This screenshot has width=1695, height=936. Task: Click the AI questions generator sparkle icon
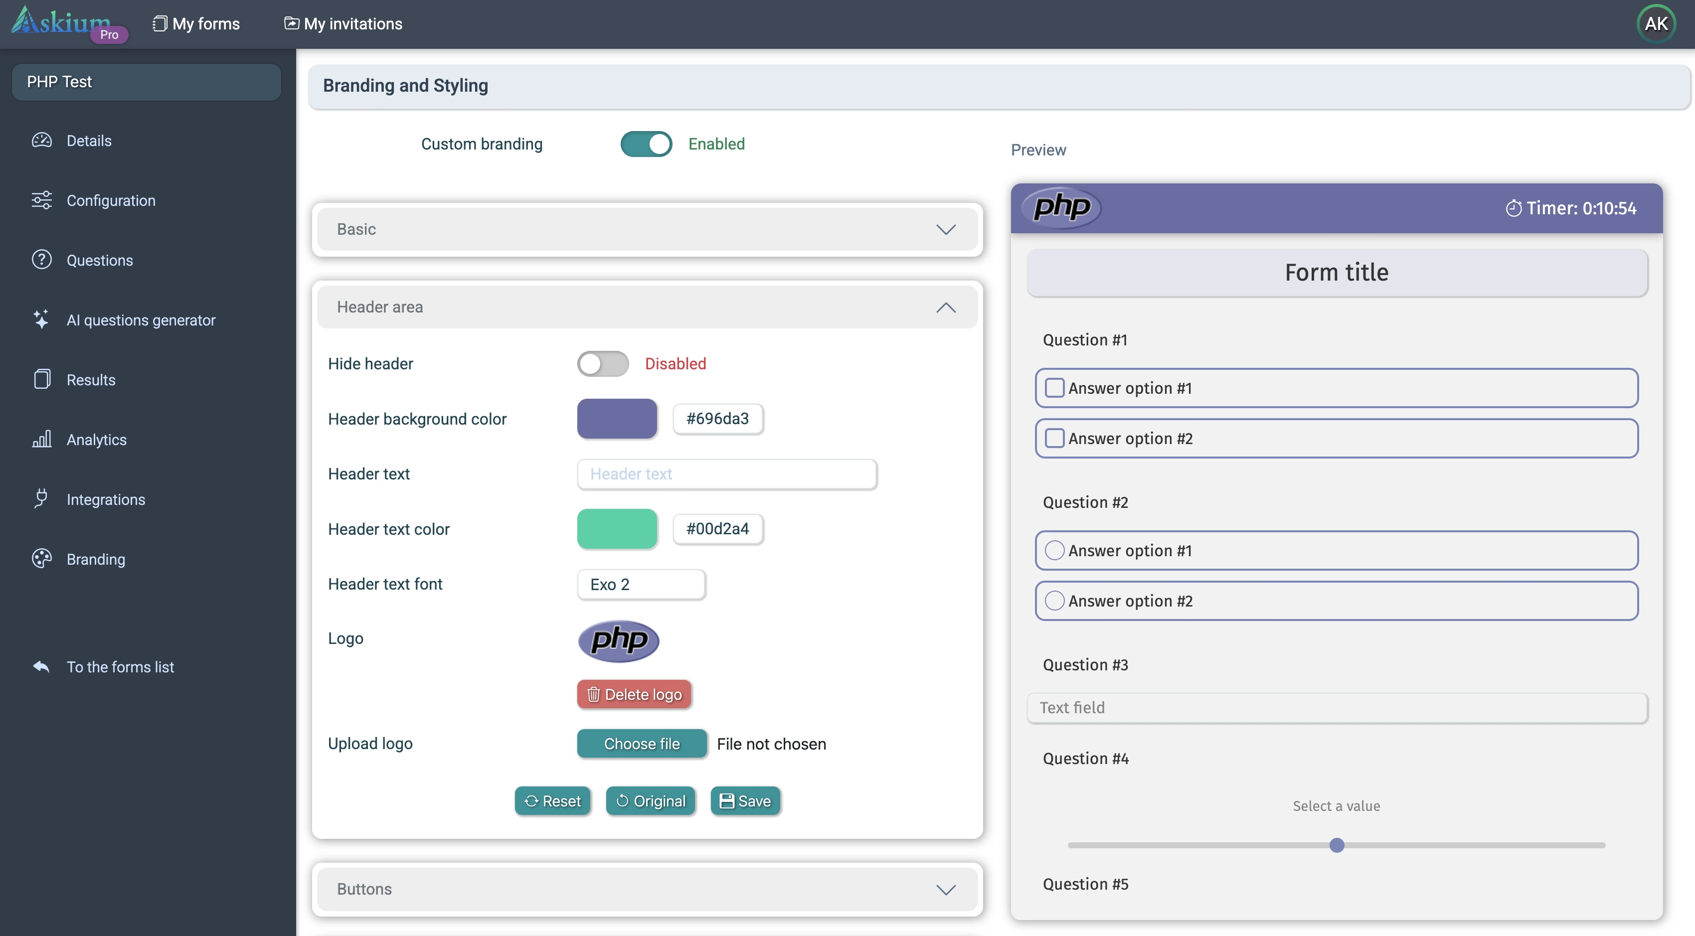[41, 319]
